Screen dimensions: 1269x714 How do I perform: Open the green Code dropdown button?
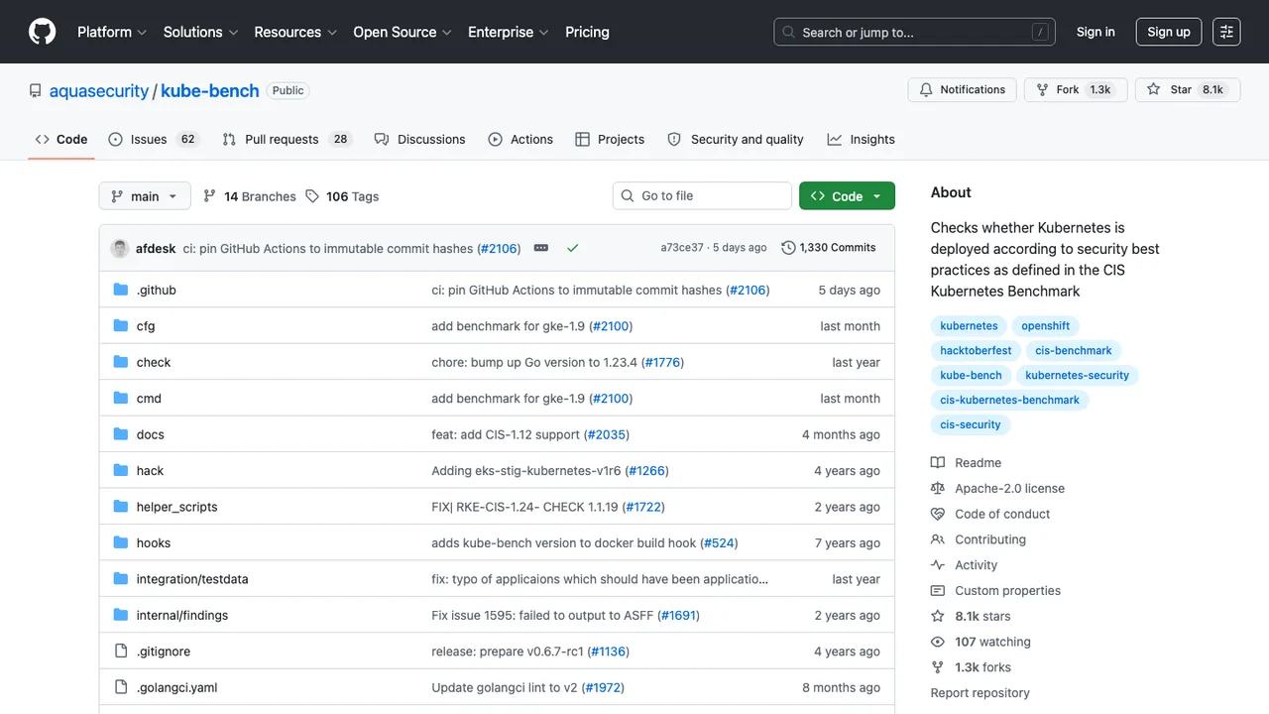847,196
